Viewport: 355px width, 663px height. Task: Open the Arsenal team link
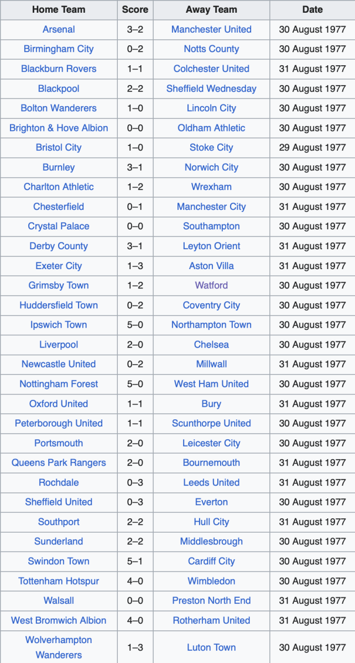59,29
